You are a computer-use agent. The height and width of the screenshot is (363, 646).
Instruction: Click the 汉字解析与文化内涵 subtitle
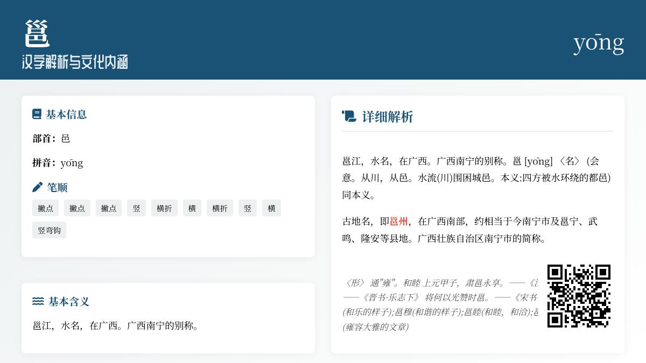(x=75, y=62)
